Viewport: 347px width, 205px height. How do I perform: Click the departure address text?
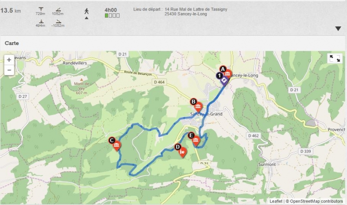tap(196, 12)
